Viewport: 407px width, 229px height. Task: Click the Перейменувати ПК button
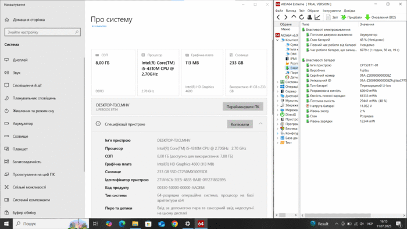coord(242,106)
